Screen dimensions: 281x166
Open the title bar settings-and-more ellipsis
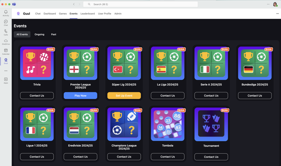pyautogui.click(x=268, y=4)
